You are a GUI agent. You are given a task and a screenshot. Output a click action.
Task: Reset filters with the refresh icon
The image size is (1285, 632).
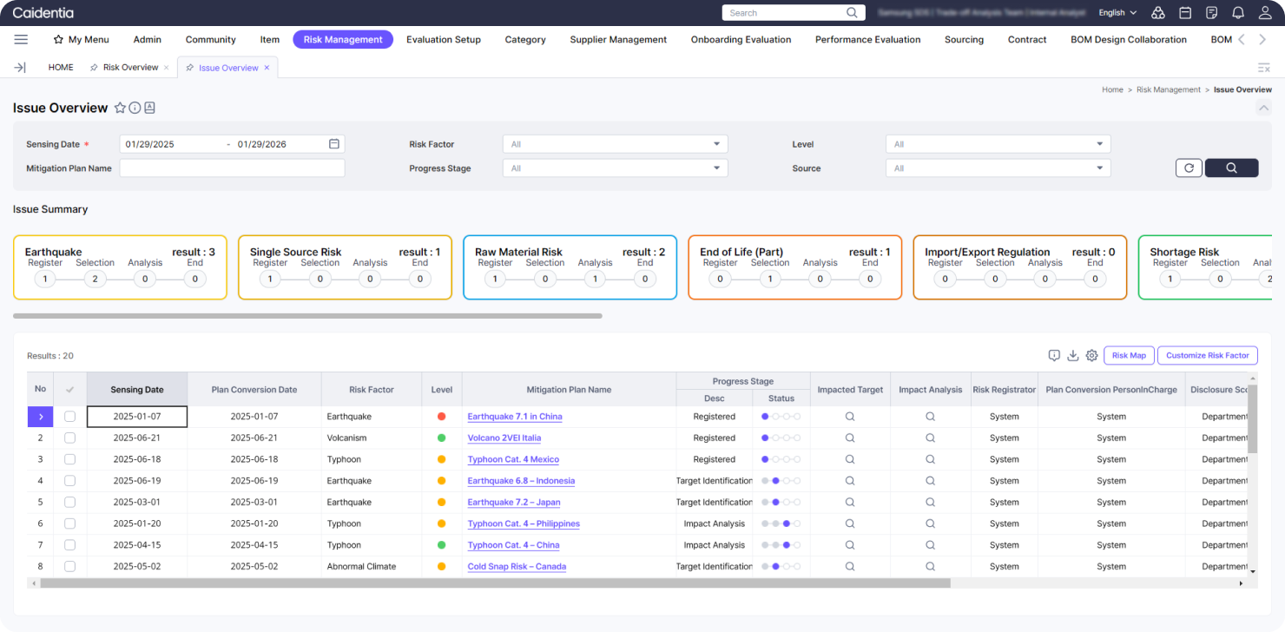pos(1189,168)
